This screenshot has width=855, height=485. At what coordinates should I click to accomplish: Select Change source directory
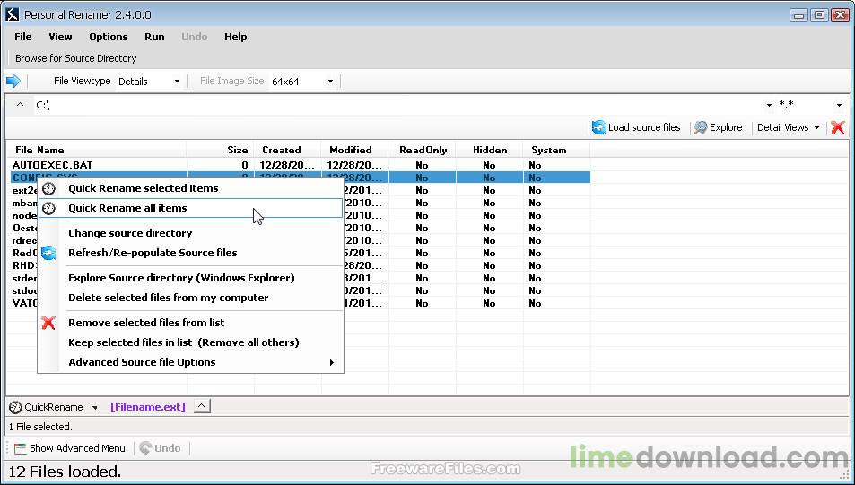point(191,233)
